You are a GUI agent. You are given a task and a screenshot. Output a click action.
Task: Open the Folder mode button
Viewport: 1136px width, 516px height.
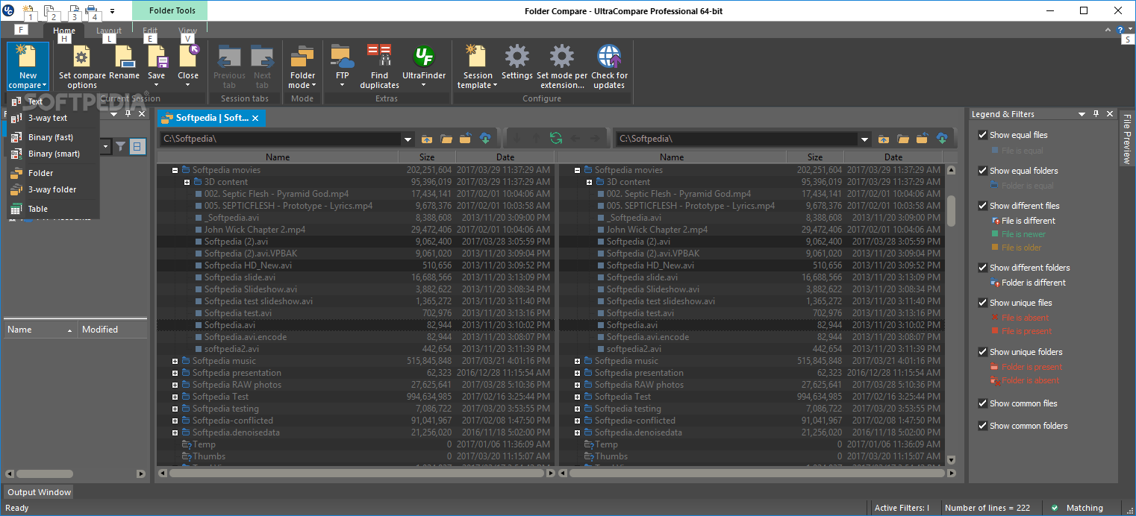tap(302, 67)
